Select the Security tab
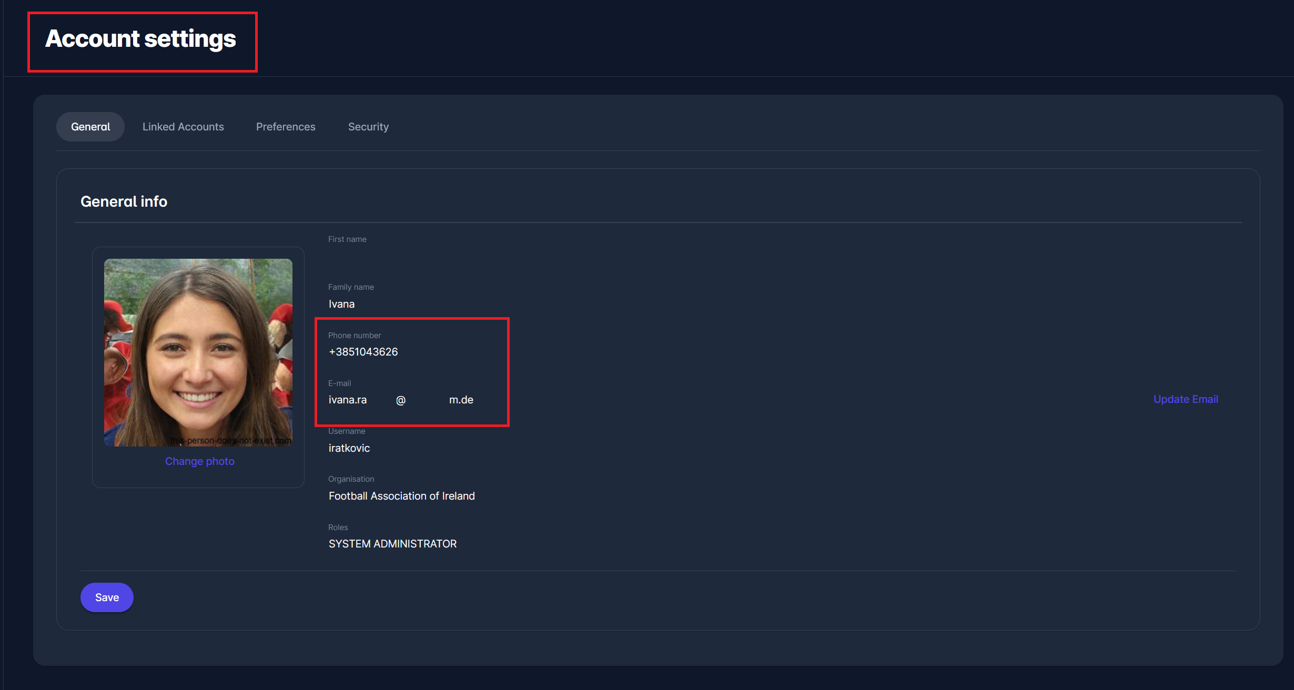 point(368,127)
